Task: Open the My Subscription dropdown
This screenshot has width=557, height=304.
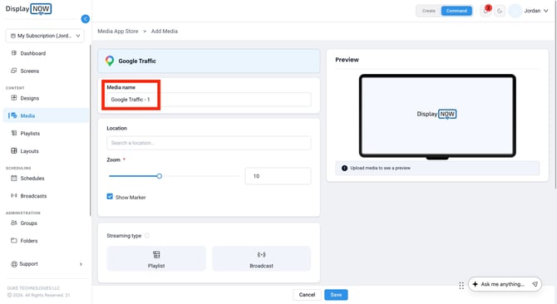Action: pyautogui.click(x=45, y=36)
